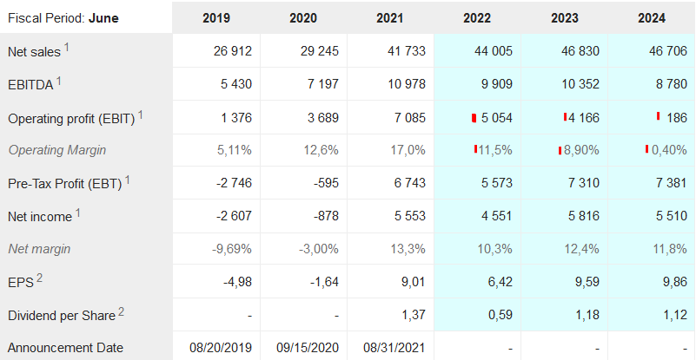Click footnote 2 superscript after EPS

[x=39, y=278]
